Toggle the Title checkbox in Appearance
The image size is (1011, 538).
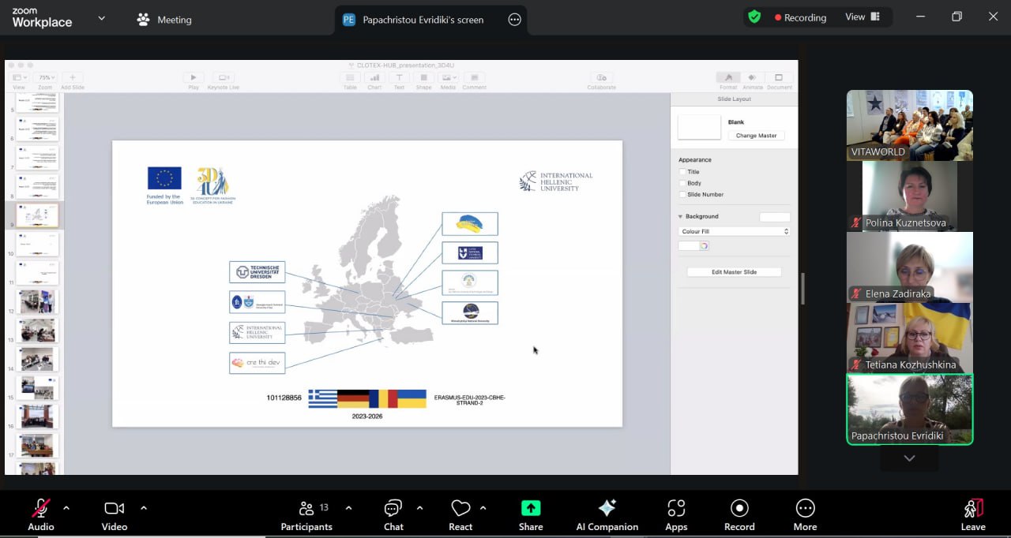click(x=683, y=172)
